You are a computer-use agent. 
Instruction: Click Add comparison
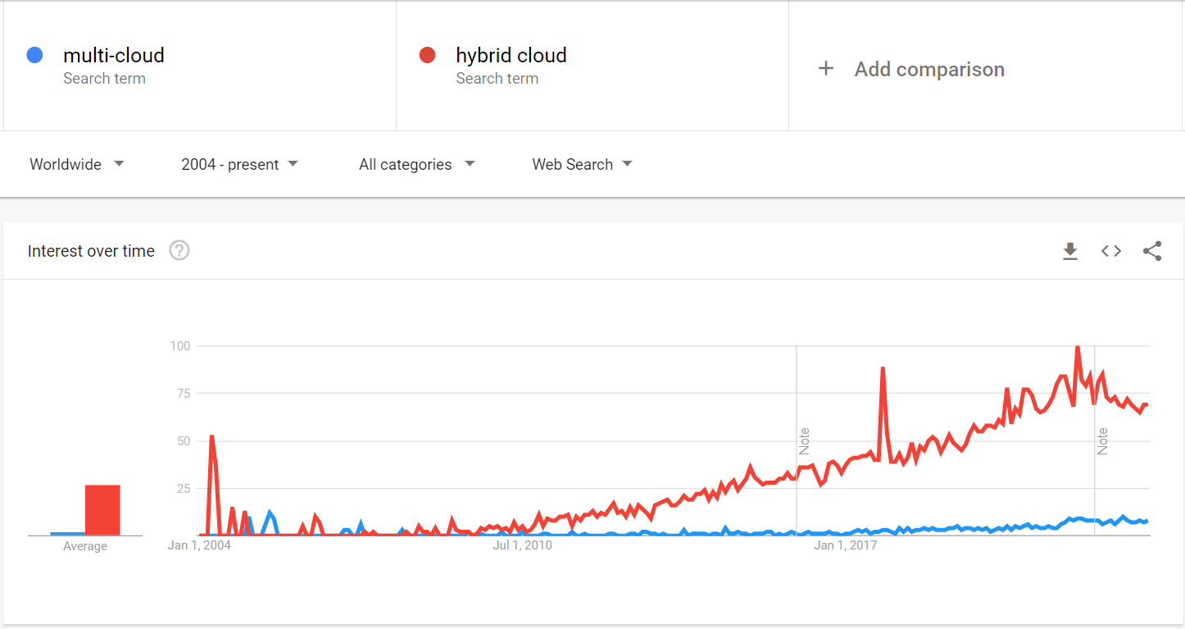[929, 69]
